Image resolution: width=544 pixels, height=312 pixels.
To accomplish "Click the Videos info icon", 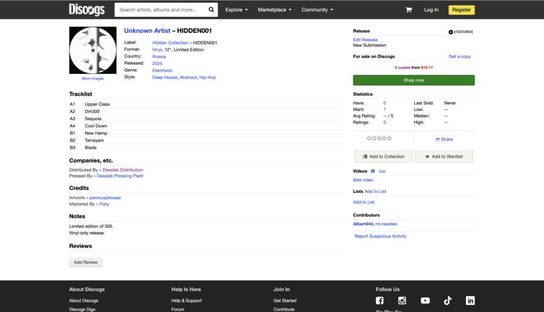I will point(373,171).
